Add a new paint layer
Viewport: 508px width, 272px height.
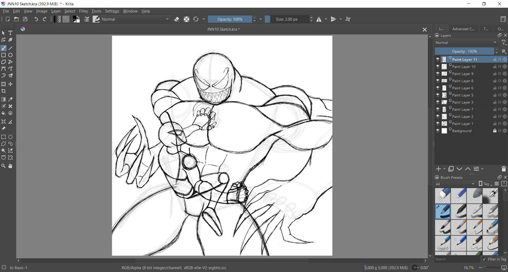click(439, 169)
